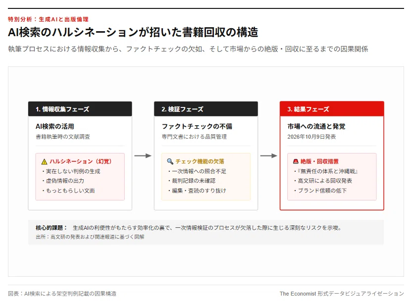
Task: Click the 2026年10月9日発表 date text
Action: pos(311,137)
